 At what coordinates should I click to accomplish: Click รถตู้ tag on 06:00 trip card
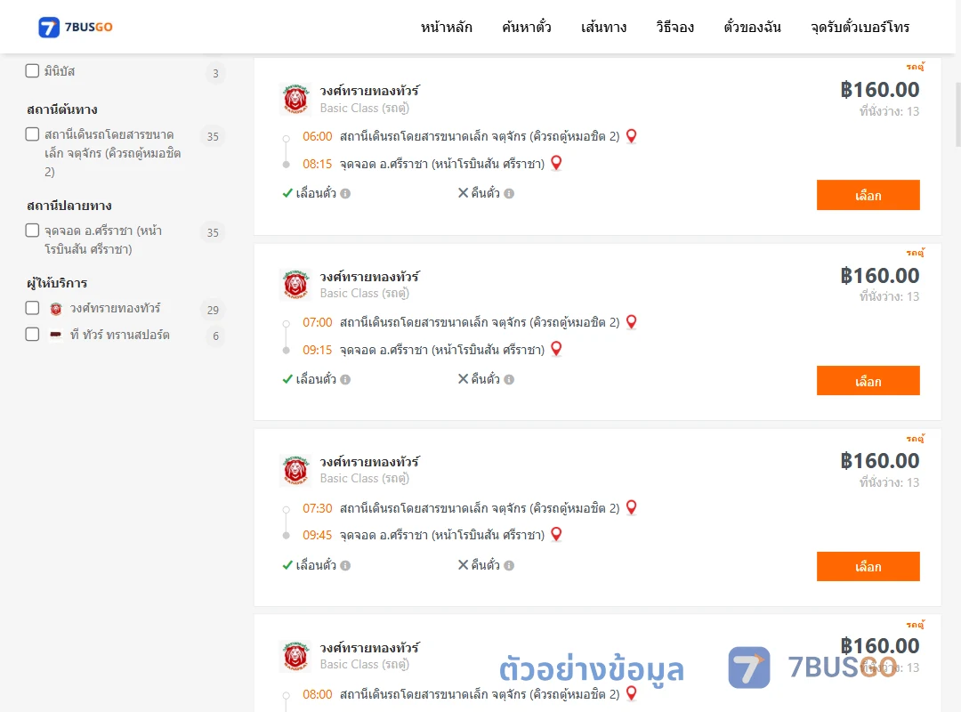point(915,66)
